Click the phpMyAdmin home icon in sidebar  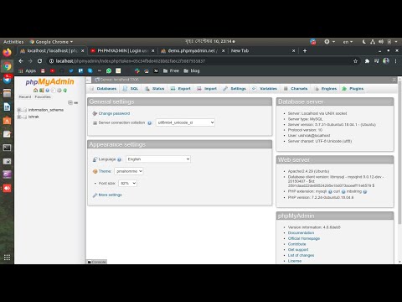35,91
